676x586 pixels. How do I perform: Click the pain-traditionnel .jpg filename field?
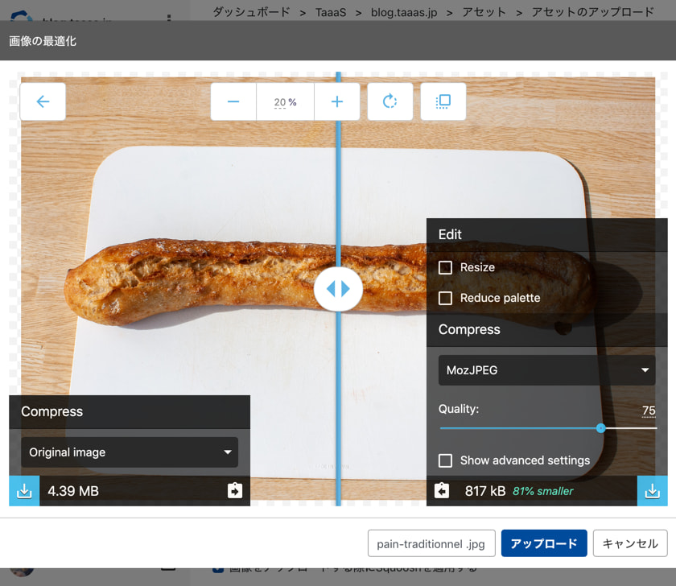(x=431, y=543)
